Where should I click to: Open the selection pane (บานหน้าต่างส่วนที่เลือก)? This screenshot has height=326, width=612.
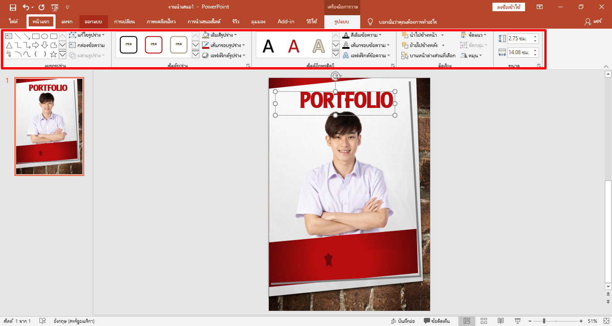[428, 56]
